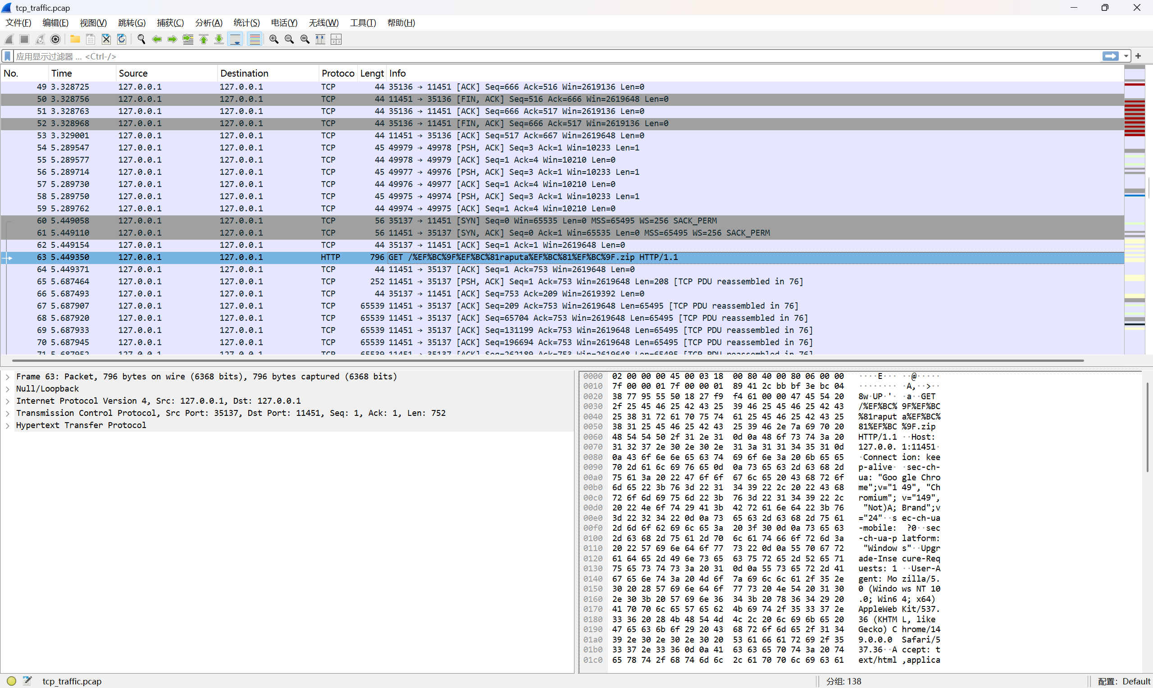Screen dimensions: 1153x688
Task: Expand Internet Protocol Version 4 details
Action: click(x=8, y=401)
